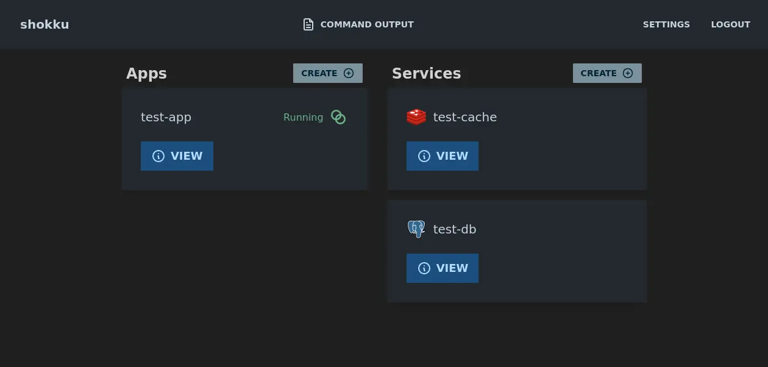
Task: Open the COMMAND OUTPUT panel label
Action: [366, 24]
